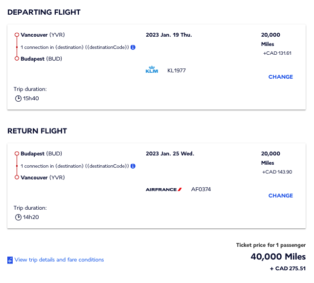Viewport: 314px width, 283px height.
Task: Click the return flight connection info icon
Action: tap(133, 166)
